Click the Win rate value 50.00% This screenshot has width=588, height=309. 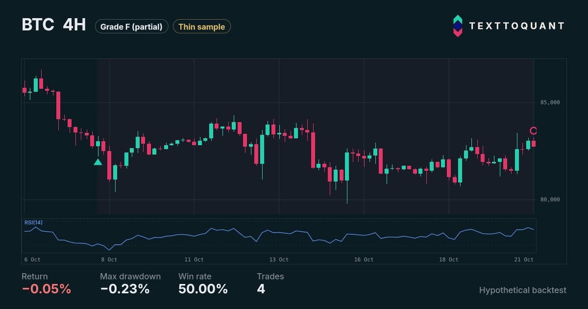tap(203, 289)
